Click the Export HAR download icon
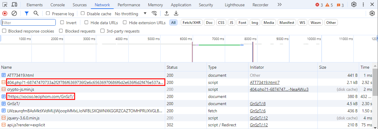This screenshot has height=129, width=378. click(176, 13)
